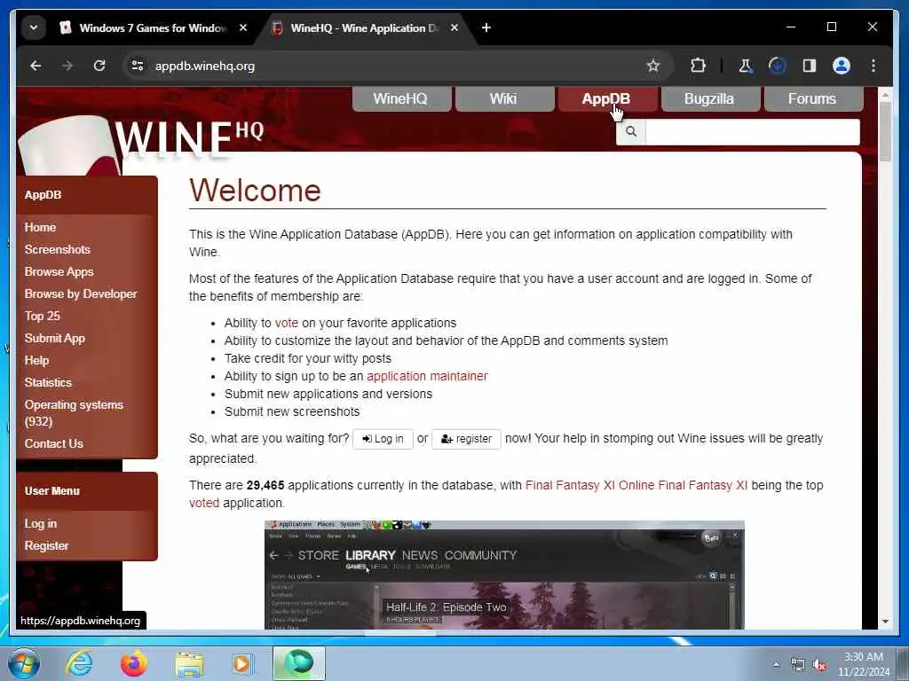Open the taskbar clock and date
Viewport: 909px width, 681px height.
click(x=864, y=664)
